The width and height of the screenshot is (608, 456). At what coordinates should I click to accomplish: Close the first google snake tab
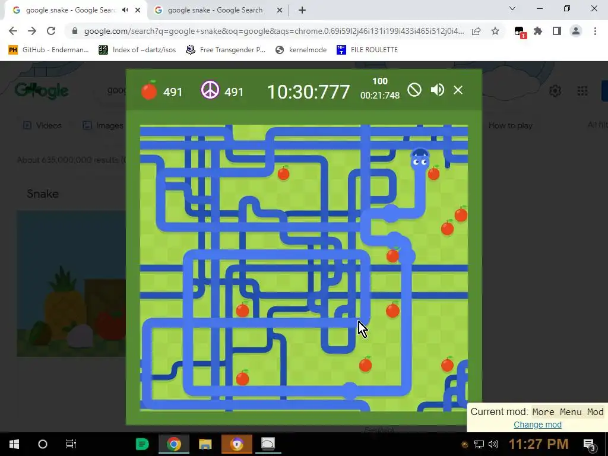pyautogui.click(x=138, y=10)
